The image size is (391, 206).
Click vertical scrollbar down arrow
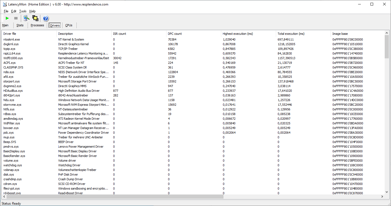(387, 192)
